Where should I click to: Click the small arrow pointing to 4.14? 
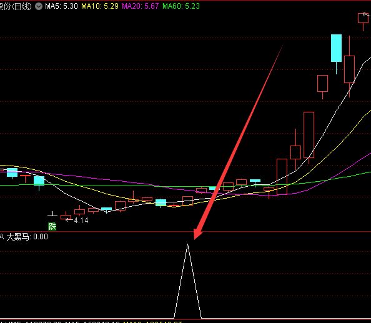point(69,220)
